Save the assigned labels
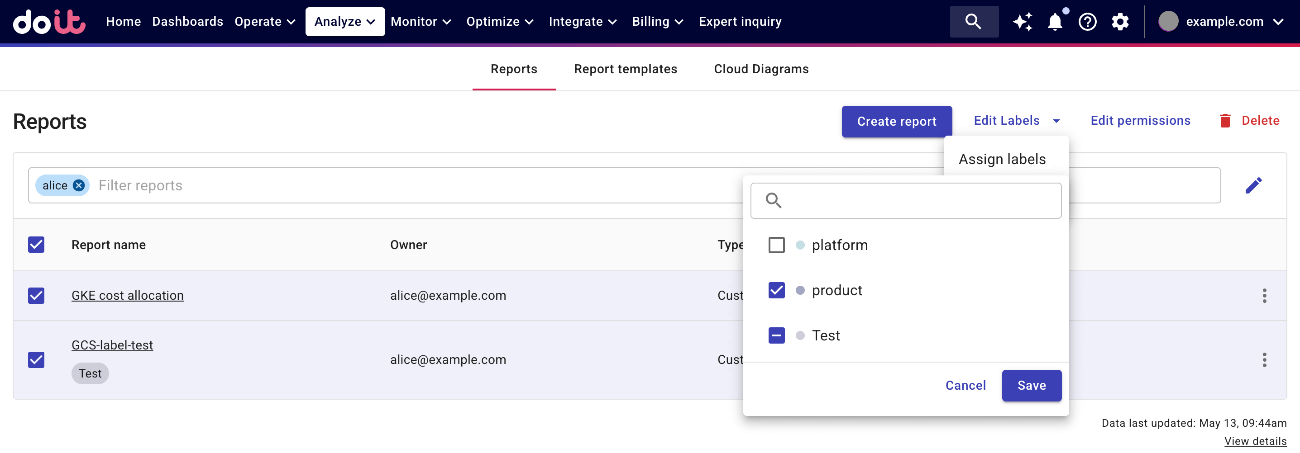This screenshot has width=1300, height=453. click(x=1031, y=386)
